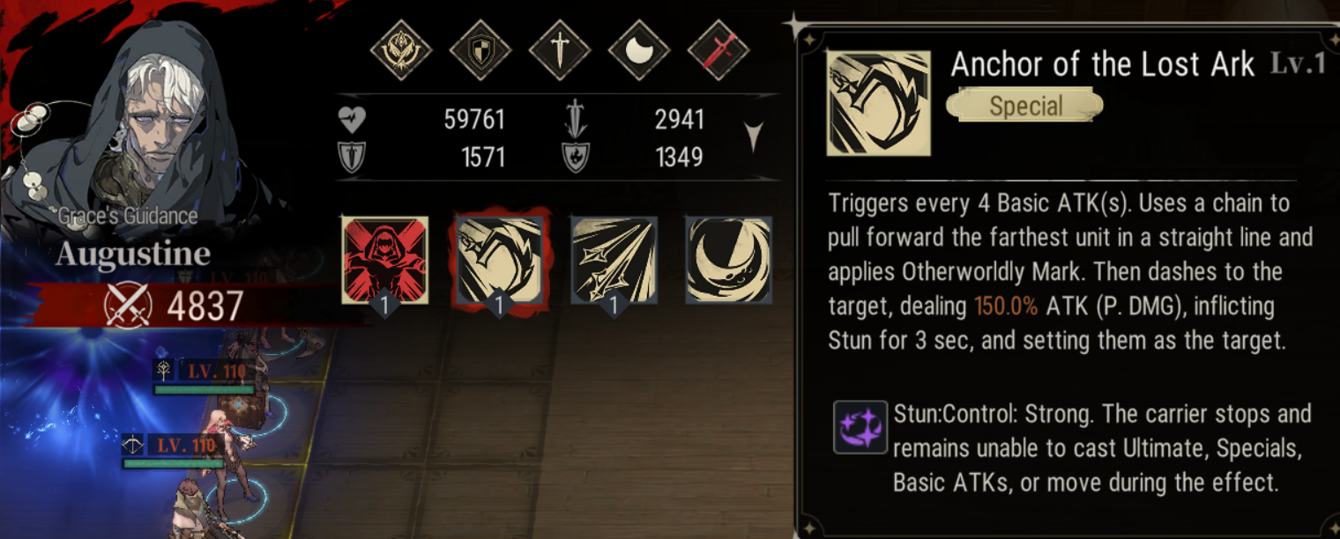Click the large anchor skill icon in tooltip
Viewport: 1340px width, 539px height.
coord(878,103)
